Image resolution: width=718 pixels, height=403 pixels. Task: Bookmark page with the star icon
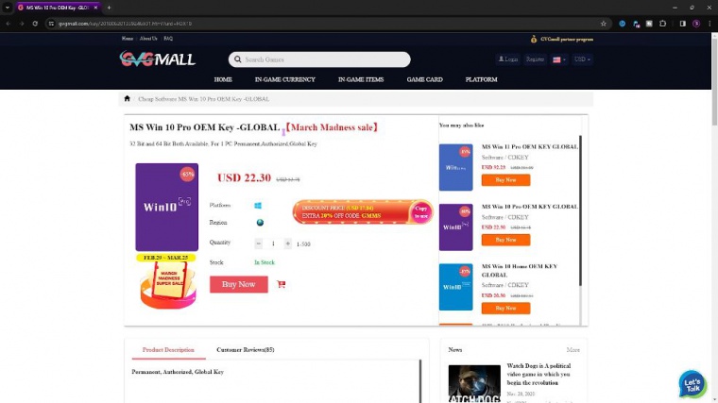tap(603, 24)
